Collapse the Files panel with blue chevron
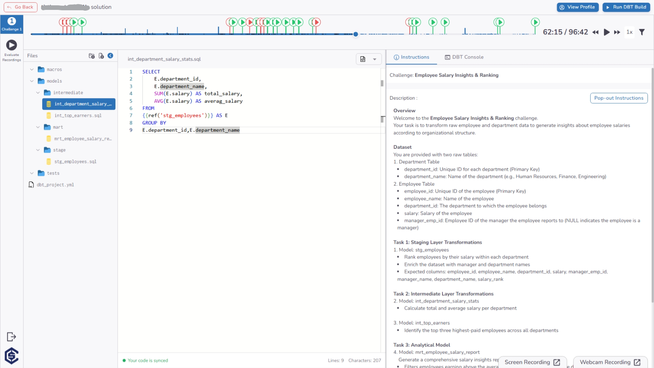The height and width of the screenshot is (368, 654). pos(110,56)
